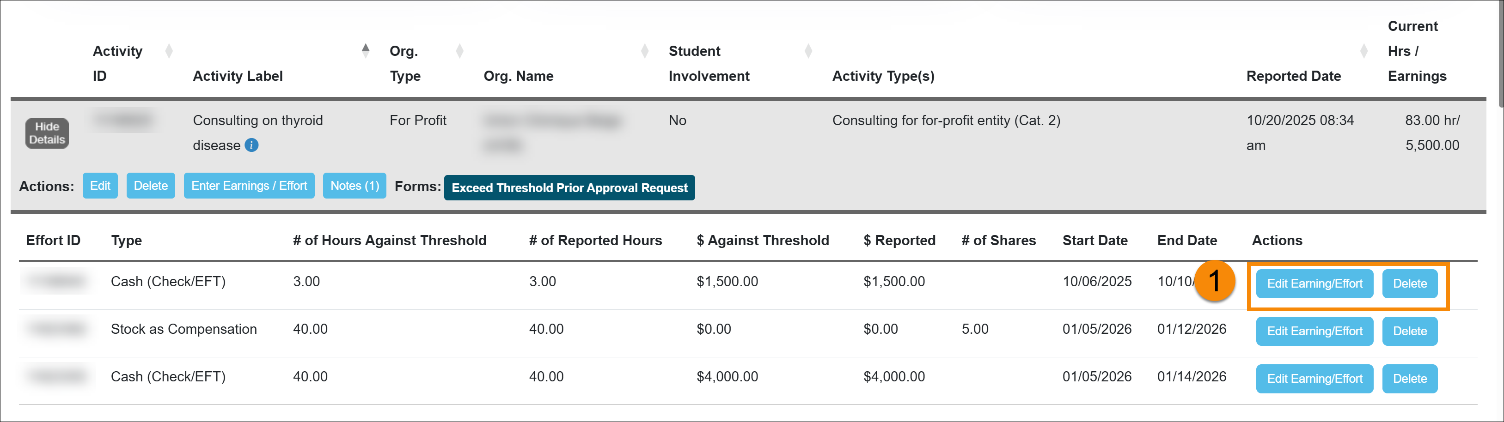The width and height of the screenshot is (1504, 422).
Task: Open the Exceed Threshold Prior Approval Request form
Action: coord(569,188)
